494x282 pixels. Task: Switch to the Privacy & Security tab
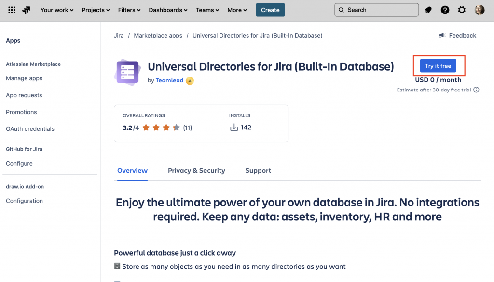pos(197,171)
